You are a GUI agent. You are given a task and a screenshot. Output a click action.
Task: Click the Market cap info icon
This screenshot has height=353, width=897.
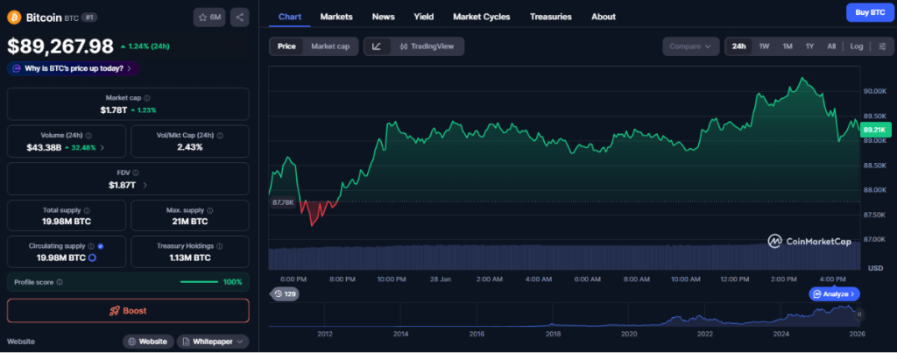(146, 99)
